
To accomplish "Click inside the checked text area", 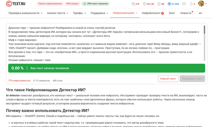I will [x=105, y=44].
